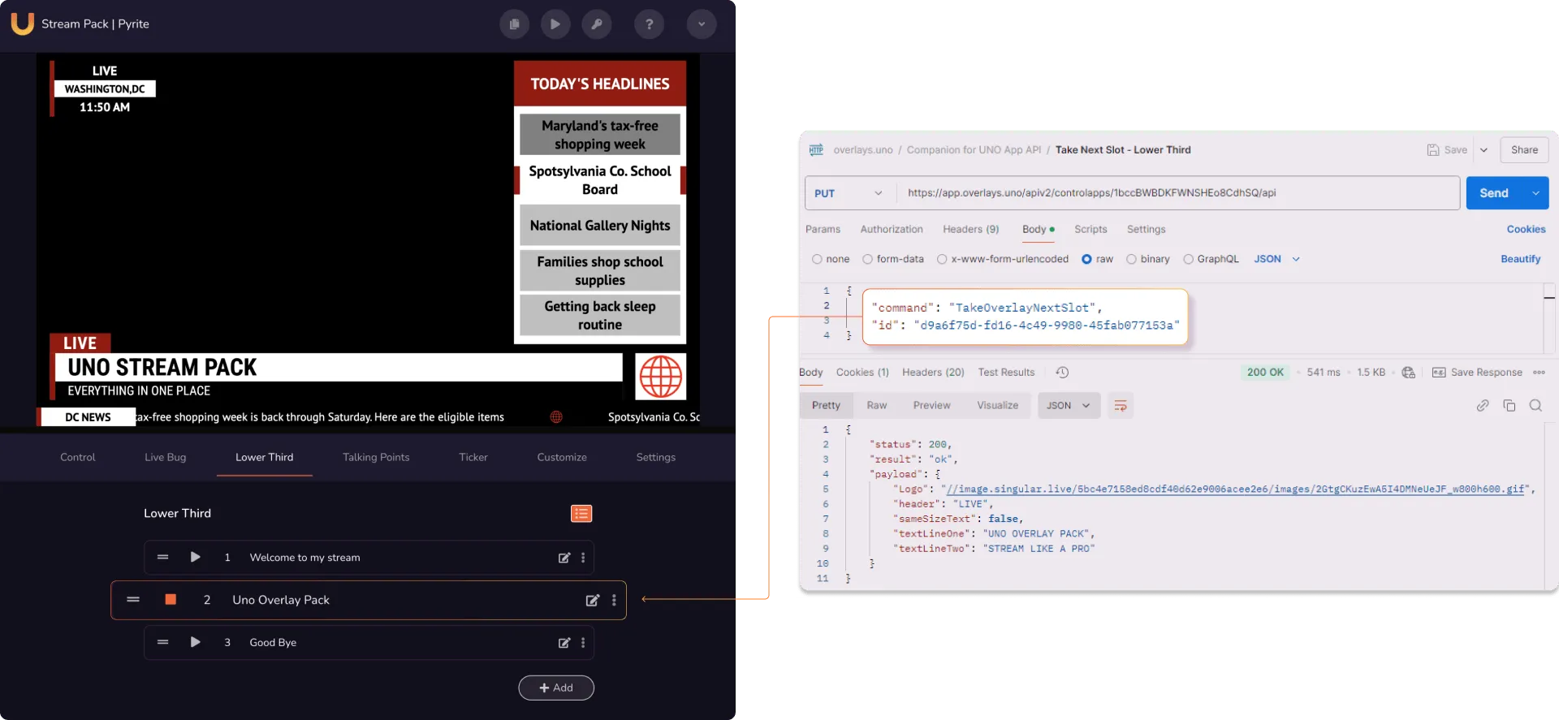Open the Cookies link
Viewport: 1559px width, 720px height.
point(1526,230)
